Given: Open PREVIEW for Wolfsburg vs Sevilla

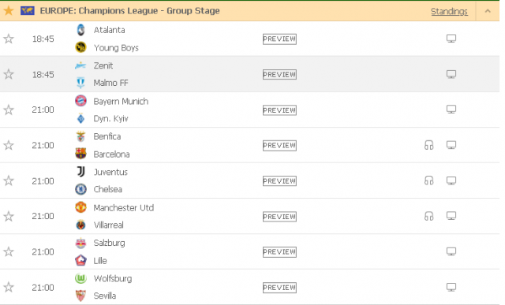Looking at the screenshot, I should 279,288.
